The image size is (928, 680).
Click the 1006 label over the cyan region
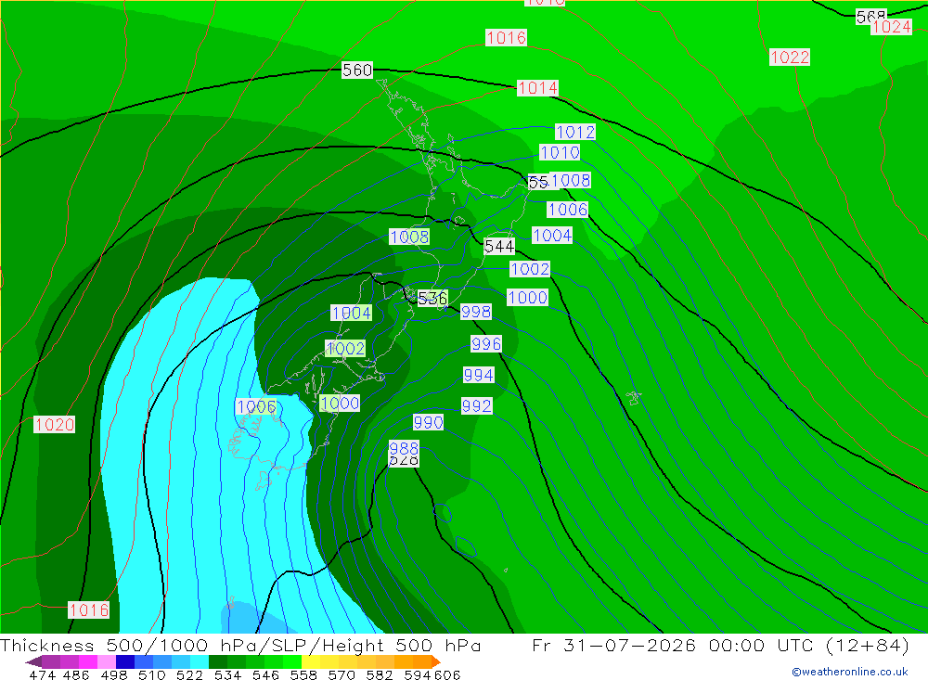point(256,407)
